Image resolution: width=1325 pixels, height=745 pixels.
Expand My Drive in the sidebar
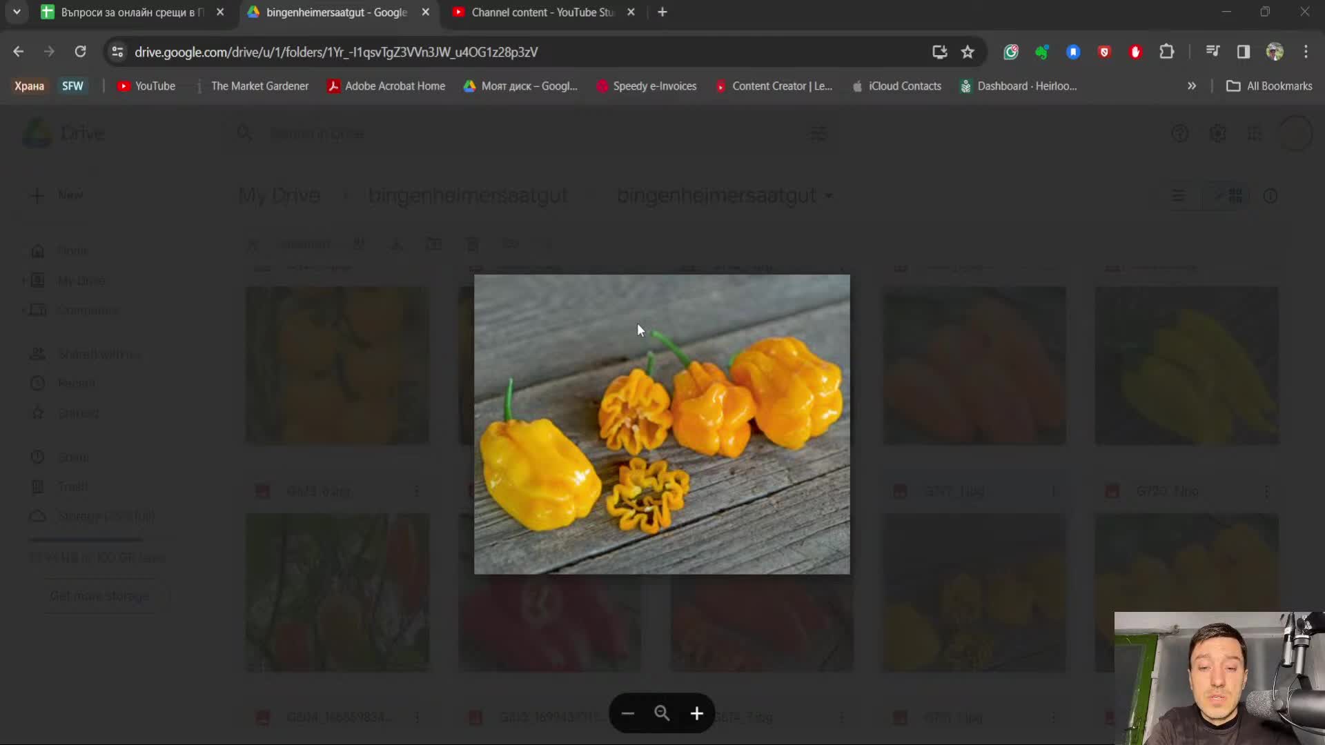tap(25, 281)
